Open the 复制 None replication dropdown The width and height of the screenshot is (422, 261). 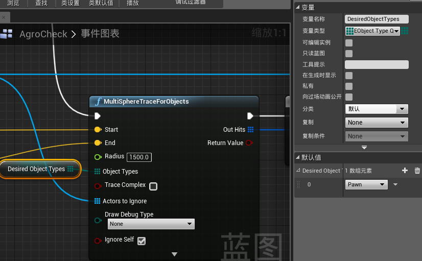coord(377,123)
